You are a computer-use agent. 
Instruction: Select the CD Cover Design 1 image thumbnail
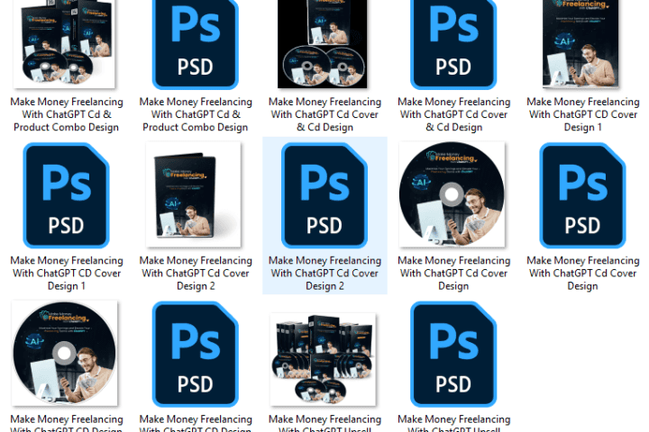(580, 44)
